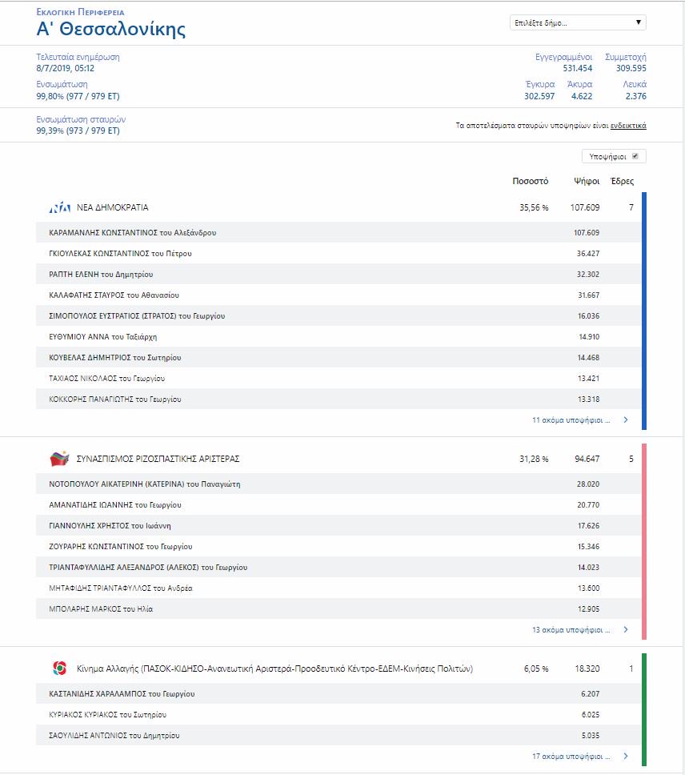
Task: Click Ενσωμάτωση σταυρών value 99,39%
Action: click(x=78, y=131)
